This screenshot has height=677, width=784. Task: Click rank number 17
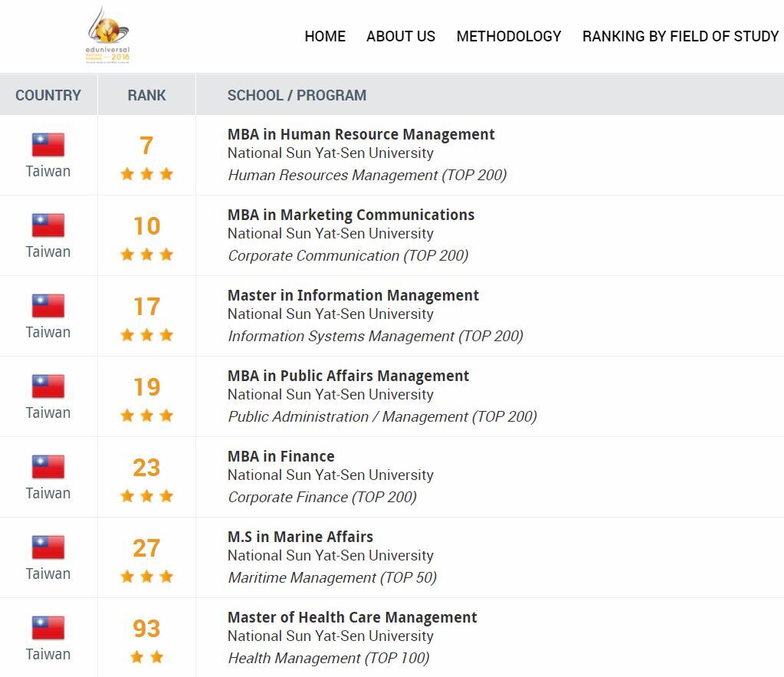[x=146, y=307]
